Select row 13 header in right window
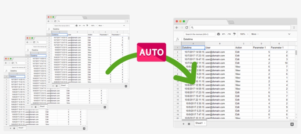Screen dimensions: 301x134 pyautogui.click(x=178, y=93)
